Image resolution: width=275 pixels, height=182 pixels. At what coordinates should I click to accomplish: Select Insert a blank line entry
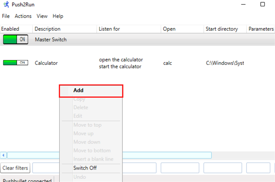[x=91, y=159]
